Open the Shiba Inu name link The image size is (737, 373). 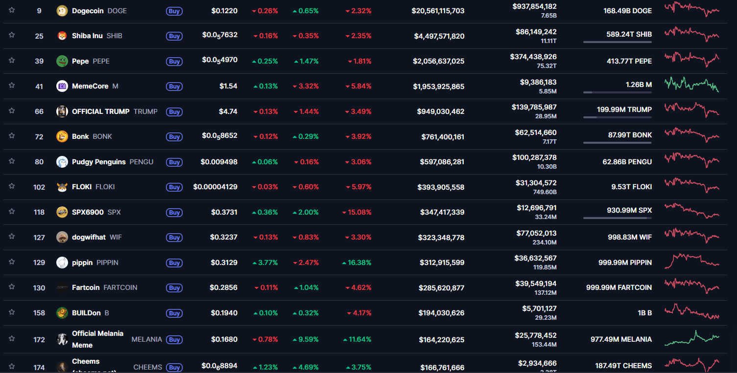(x=87, y=36)
